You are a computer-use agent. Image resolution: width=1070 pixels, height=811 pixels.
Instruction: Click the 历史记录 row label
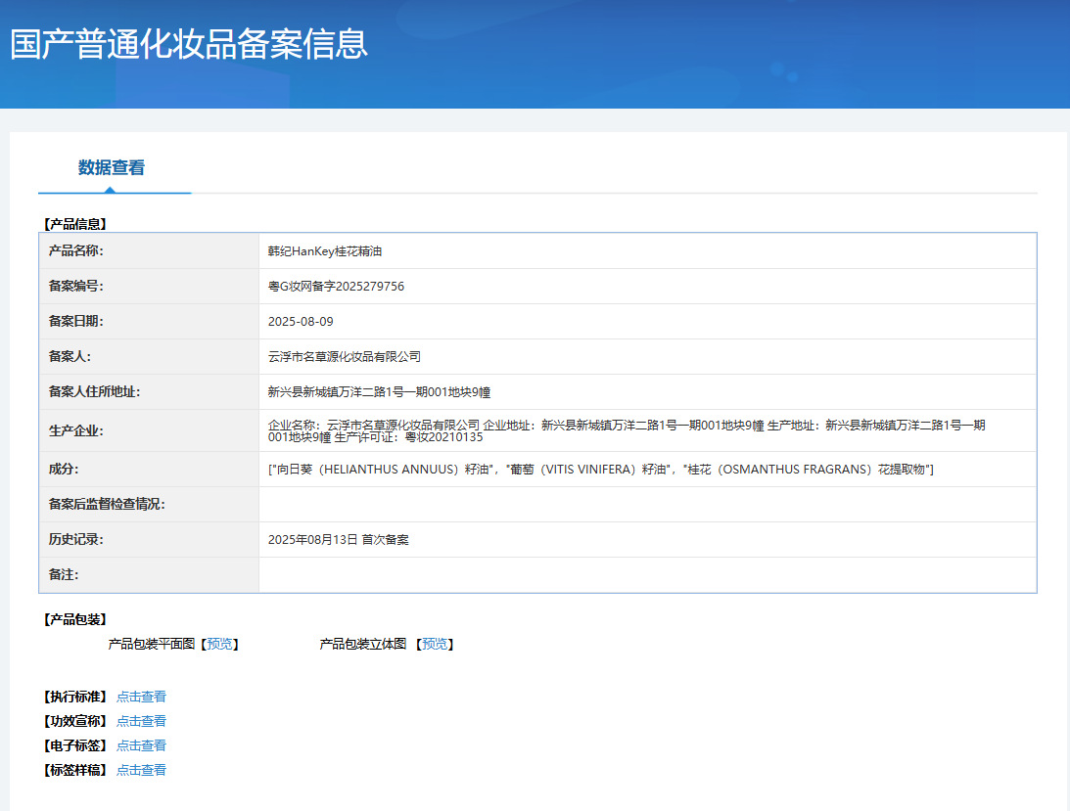[x=75, y=540]
